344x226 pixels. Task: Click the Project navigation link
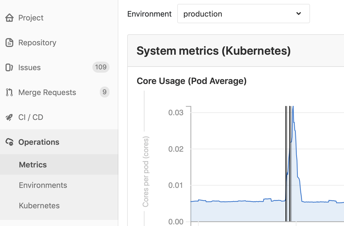[x=31, y=18]
